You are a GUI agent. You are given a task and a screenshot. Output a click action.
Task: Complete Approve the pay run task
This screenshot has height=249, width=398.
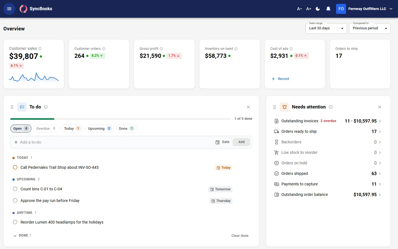[x=15, y=201]
